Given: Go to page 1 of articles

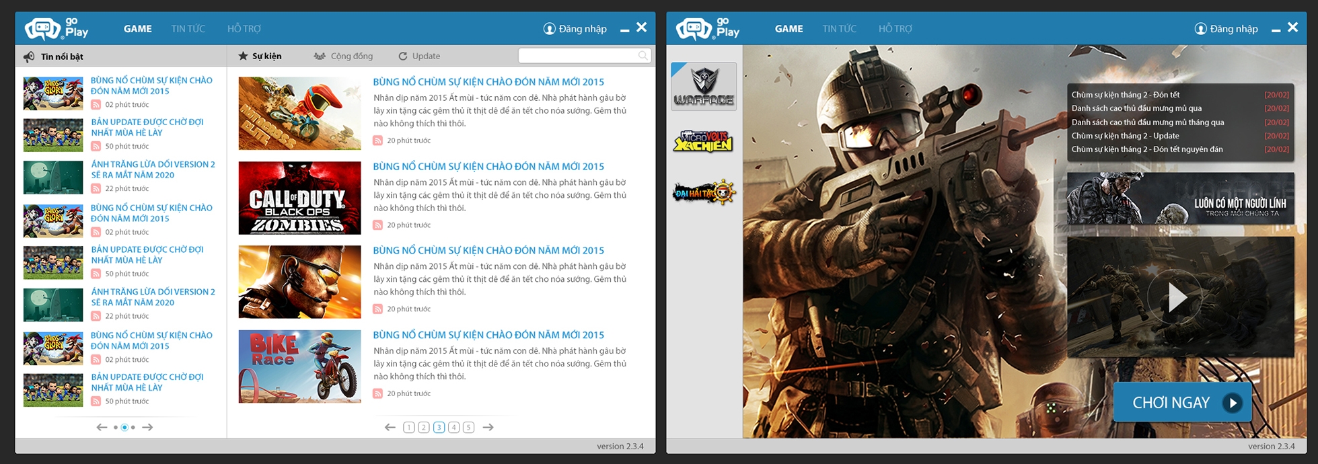Looking at the screenshot, I should 409,428.
